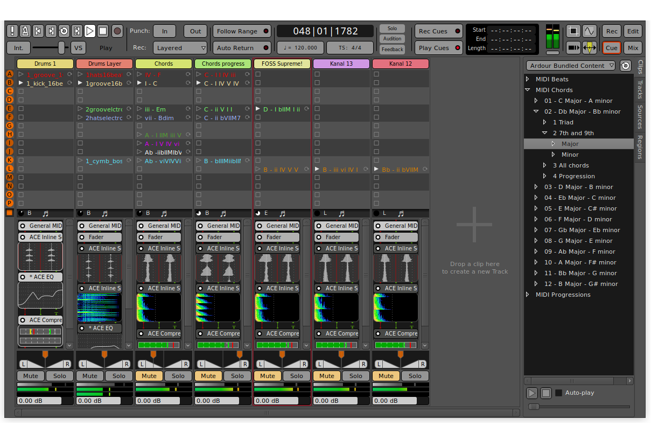651x440 pixels.
Task: Click the scene A cue launch button
Action: click(x=9, y=74)
